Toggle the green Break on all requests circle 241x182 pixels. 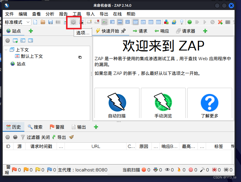click(x=190, y=22)
